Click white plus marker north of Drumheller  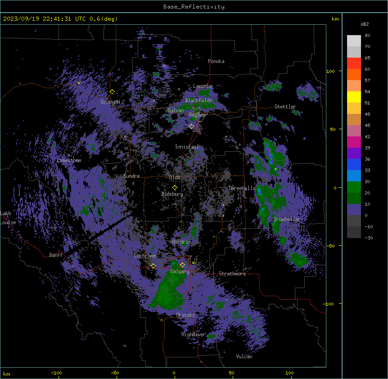[275, 169]
